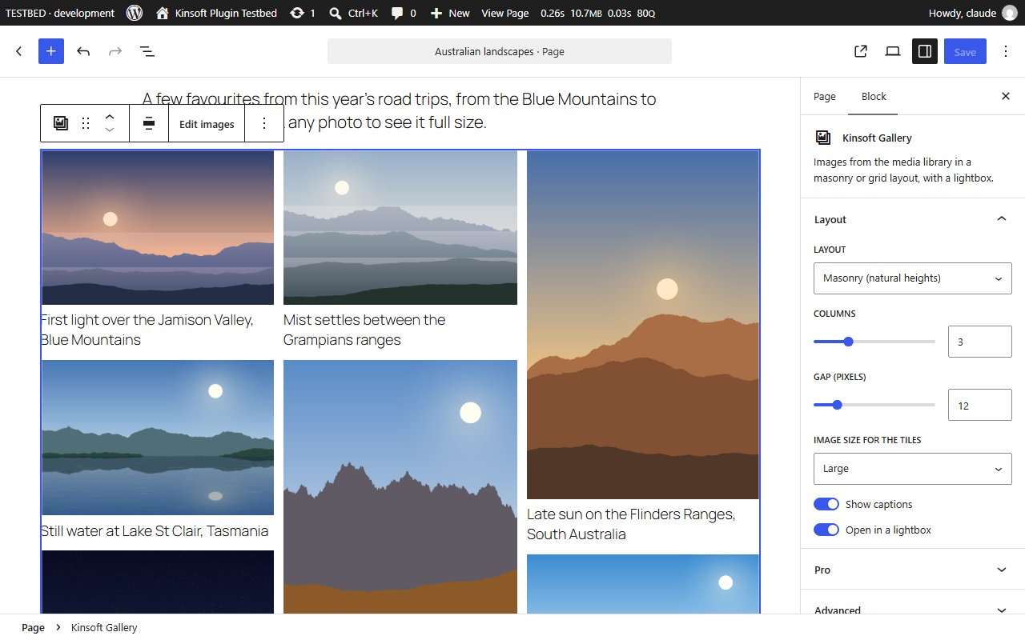Open block toolbar more options
This screenshot has height=640, width=1025.
click(264, 123)
